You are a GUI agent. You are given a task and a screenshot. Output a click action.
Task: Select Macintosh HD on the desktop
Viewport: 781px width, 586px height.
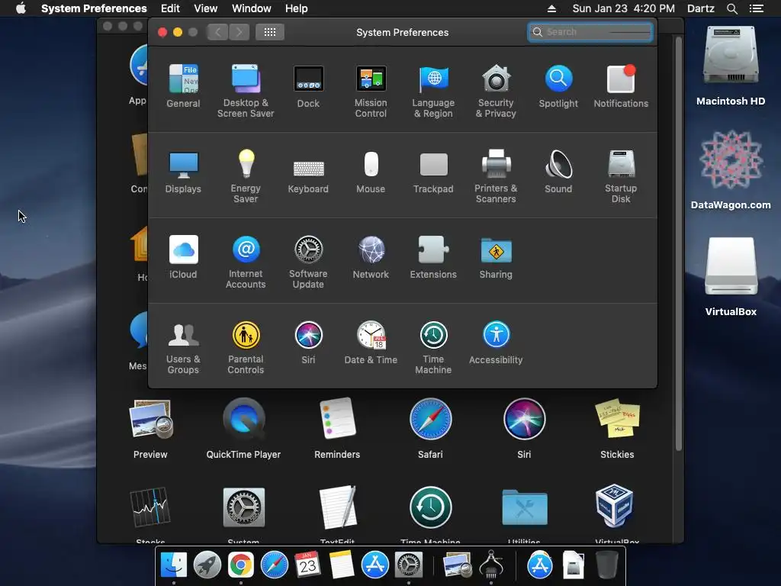click(x=731, y=65)
